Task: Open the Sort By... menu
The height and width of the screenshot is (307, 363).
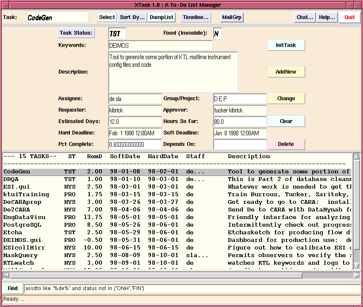Action: [x=132, y=17]
